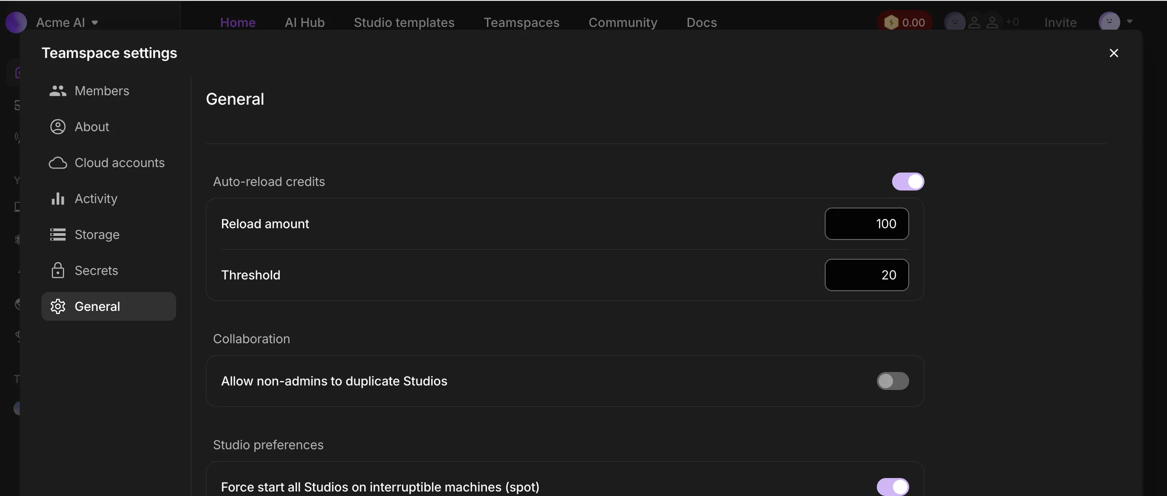Click the Members people icon
The width and height of the screenshot is (1167, 496).
[58, 91]
